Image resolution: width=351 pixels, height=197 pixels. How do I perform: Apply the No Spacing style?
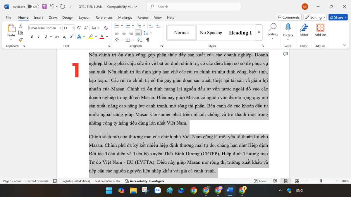click(211, 33)
